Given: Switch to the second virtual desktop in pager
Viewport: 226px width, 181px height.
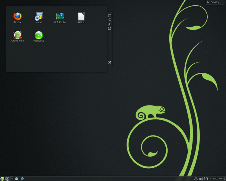Looking at the screenshot, I should (12, 180).
